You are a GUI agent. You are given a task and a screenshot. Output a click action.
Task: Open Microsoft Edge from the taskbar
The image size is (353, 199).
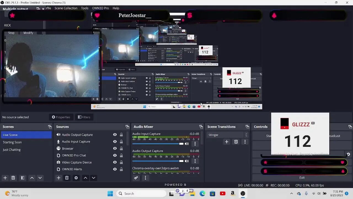[202, 193]
